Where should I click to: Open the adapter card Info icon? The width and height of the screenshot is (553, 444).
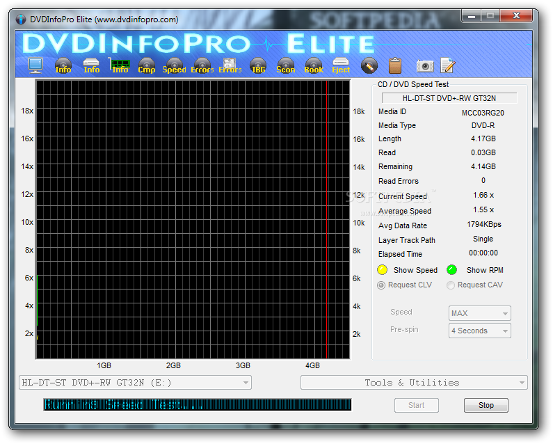(x=120, y=65)
